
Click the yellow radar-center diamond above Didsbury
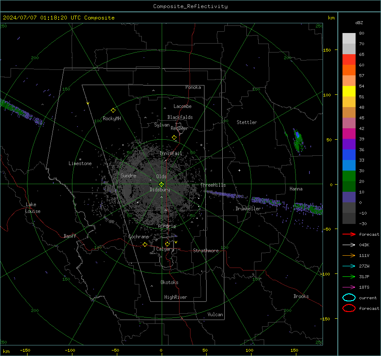(161, 185)
